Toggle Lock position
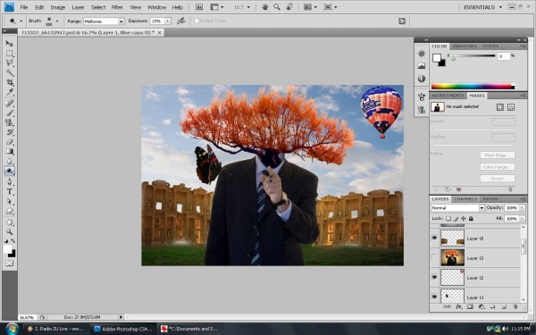Screen dimensions: 536x335 (x=463, y=219)
